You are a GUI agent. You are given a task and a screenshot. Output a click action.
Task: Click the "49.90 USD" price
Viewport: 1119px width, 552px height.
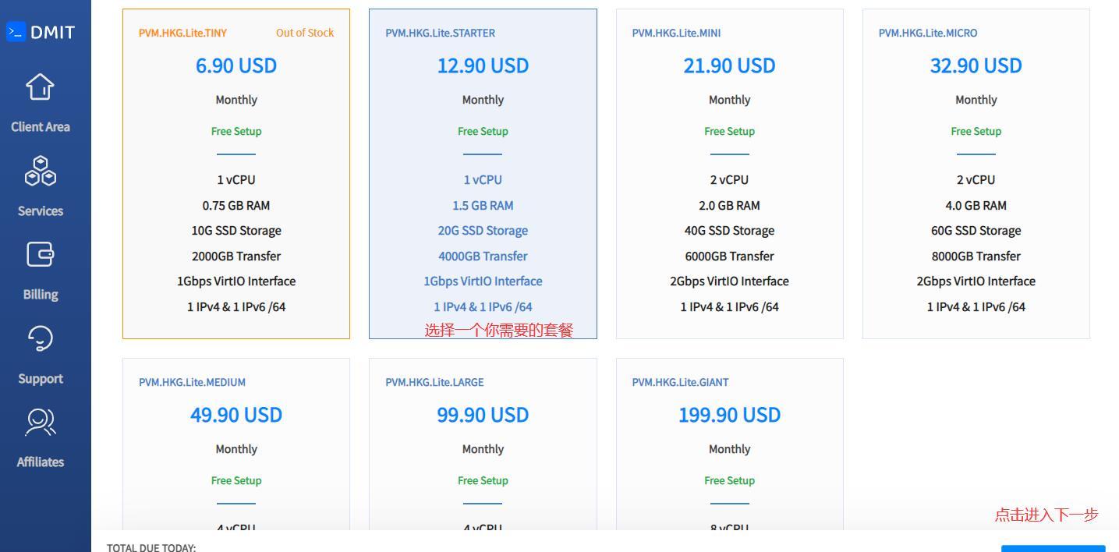coord(236,415)
